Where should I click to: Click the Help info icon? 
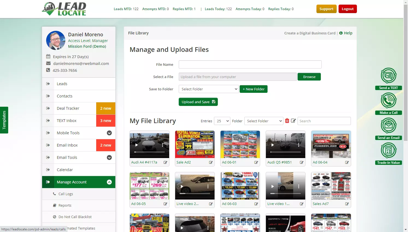(341, 33)
